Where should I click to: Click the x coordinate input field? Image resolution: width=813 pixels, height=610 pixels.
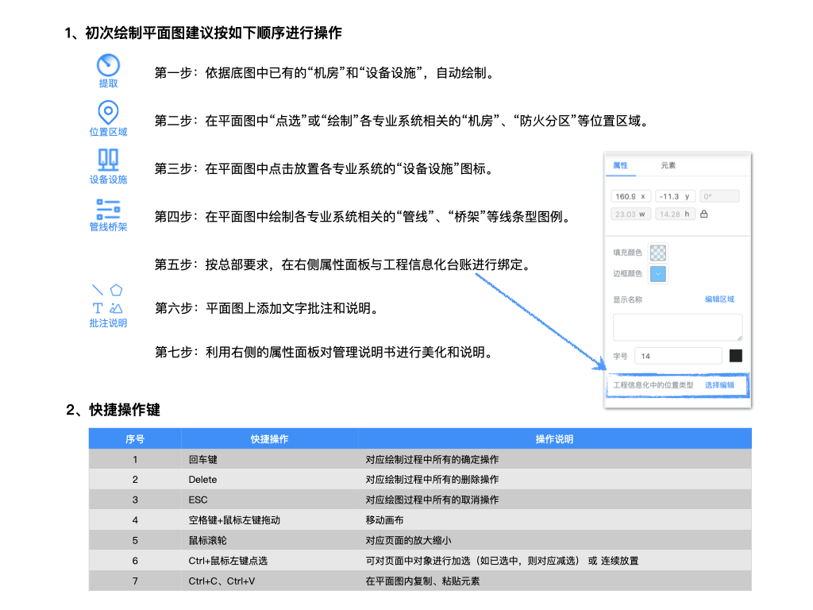click(631, 196)
